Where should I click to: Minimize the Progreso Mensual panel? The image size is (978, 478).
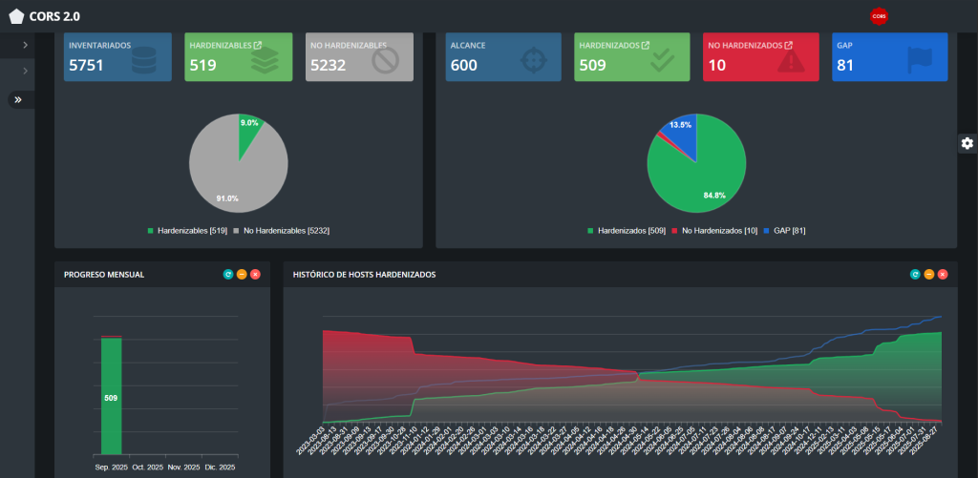click(x=242, y=275)
